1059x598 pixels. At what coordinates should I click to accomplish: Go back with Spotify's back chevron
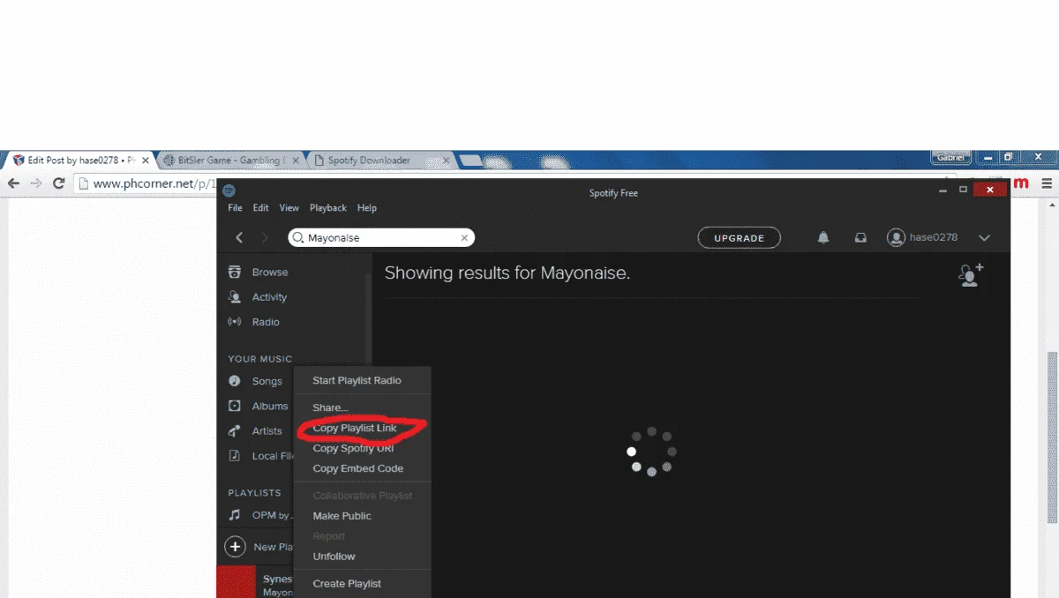tap(239, 237)
